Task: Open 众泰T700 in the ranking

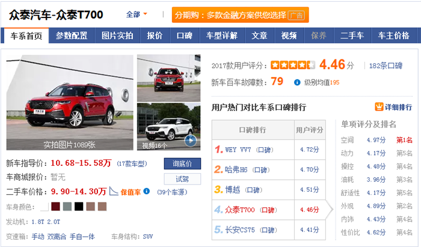Action: (240, 210)
